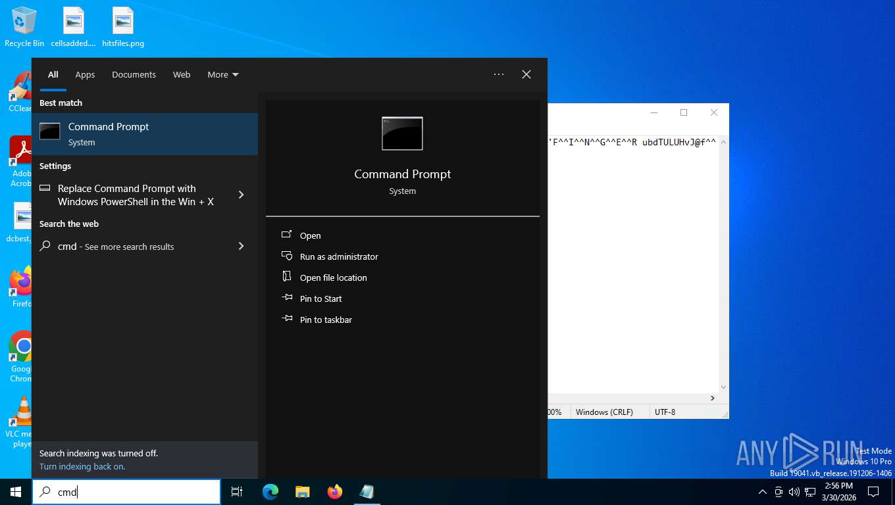This screenshot has width=895, height=505.
Task: Launch CCleaner from the desktop
Action: point(20,92)
